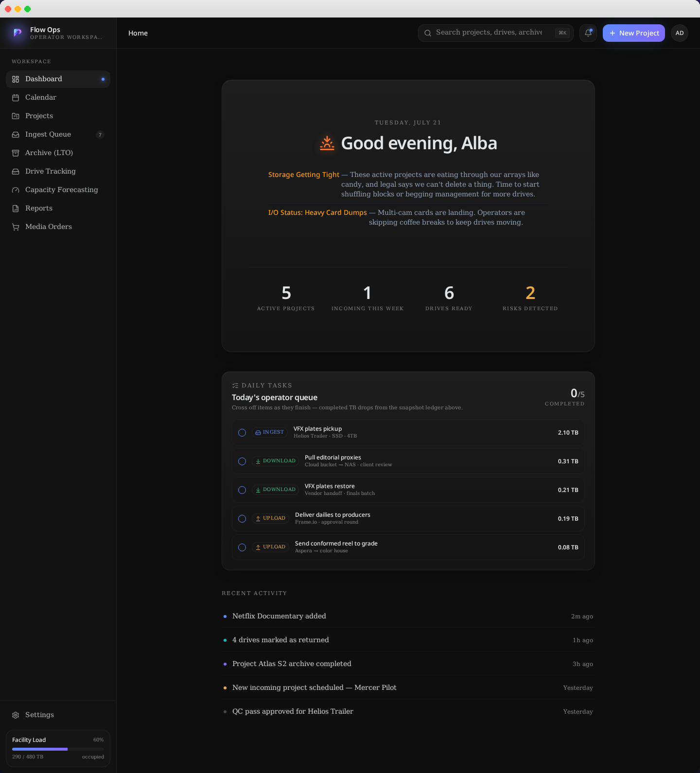Mark Deliver dailies to producers complete
This screenshot has width=700, height=773.
tap(242, 519)
